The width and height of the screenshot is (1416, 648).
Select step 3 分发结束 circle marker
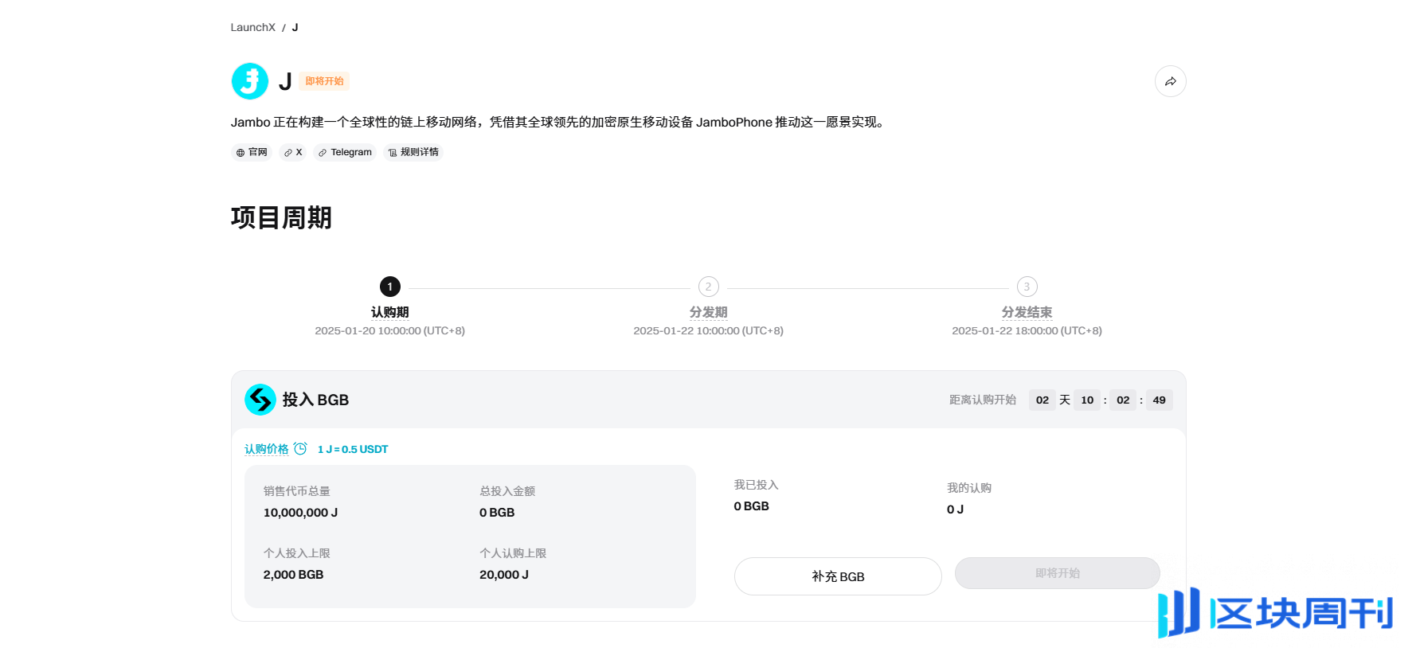(1027, 287)
